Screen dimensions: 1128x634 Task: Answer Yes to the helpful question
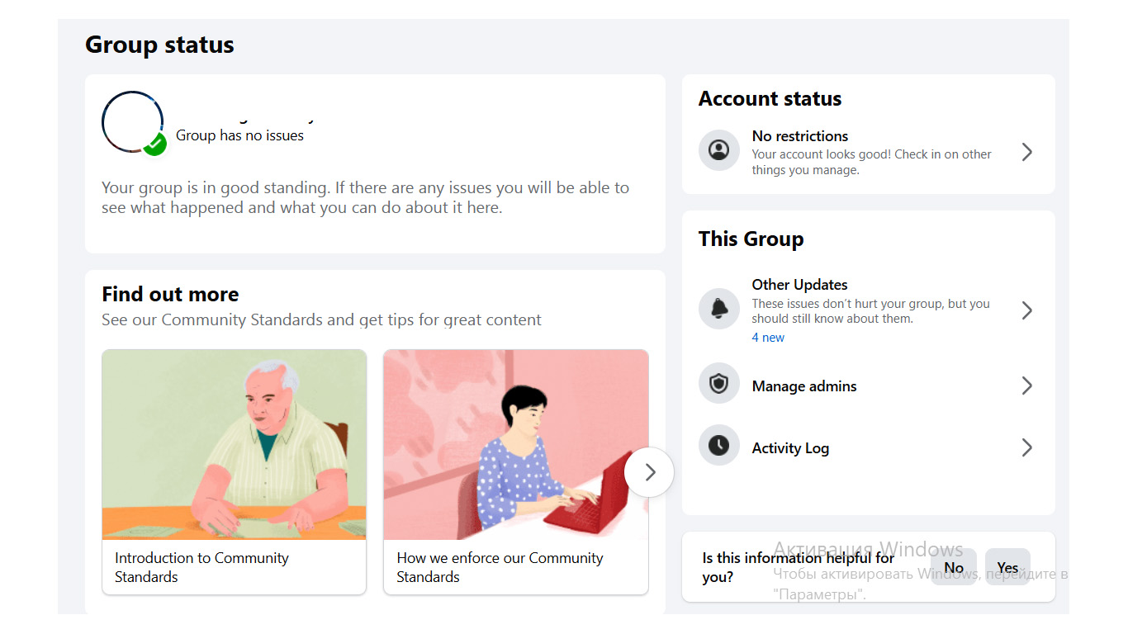(x=1007, y=567)
